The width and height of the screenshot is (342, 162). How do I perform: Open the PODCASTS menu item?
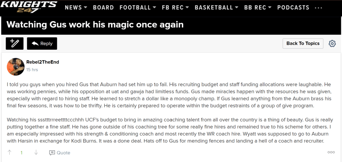click(x=293, y=7)
